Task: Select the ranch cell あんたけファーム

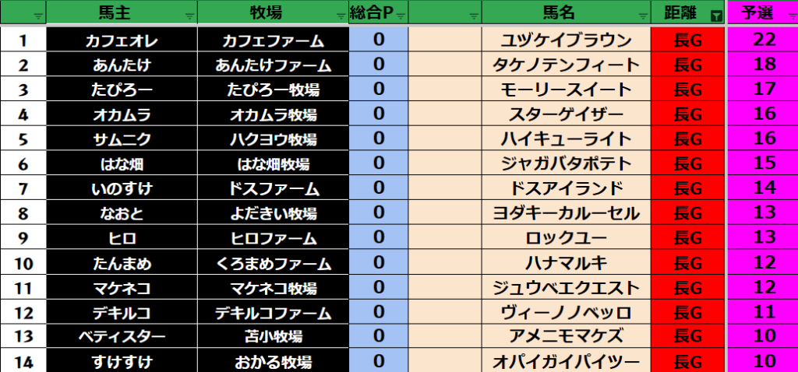Action: [273, 65]
